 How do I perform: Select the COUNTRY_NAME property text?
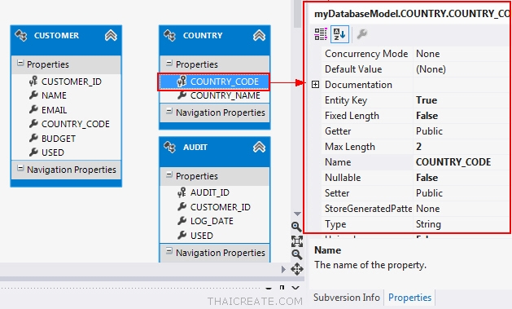click(225, 95)
